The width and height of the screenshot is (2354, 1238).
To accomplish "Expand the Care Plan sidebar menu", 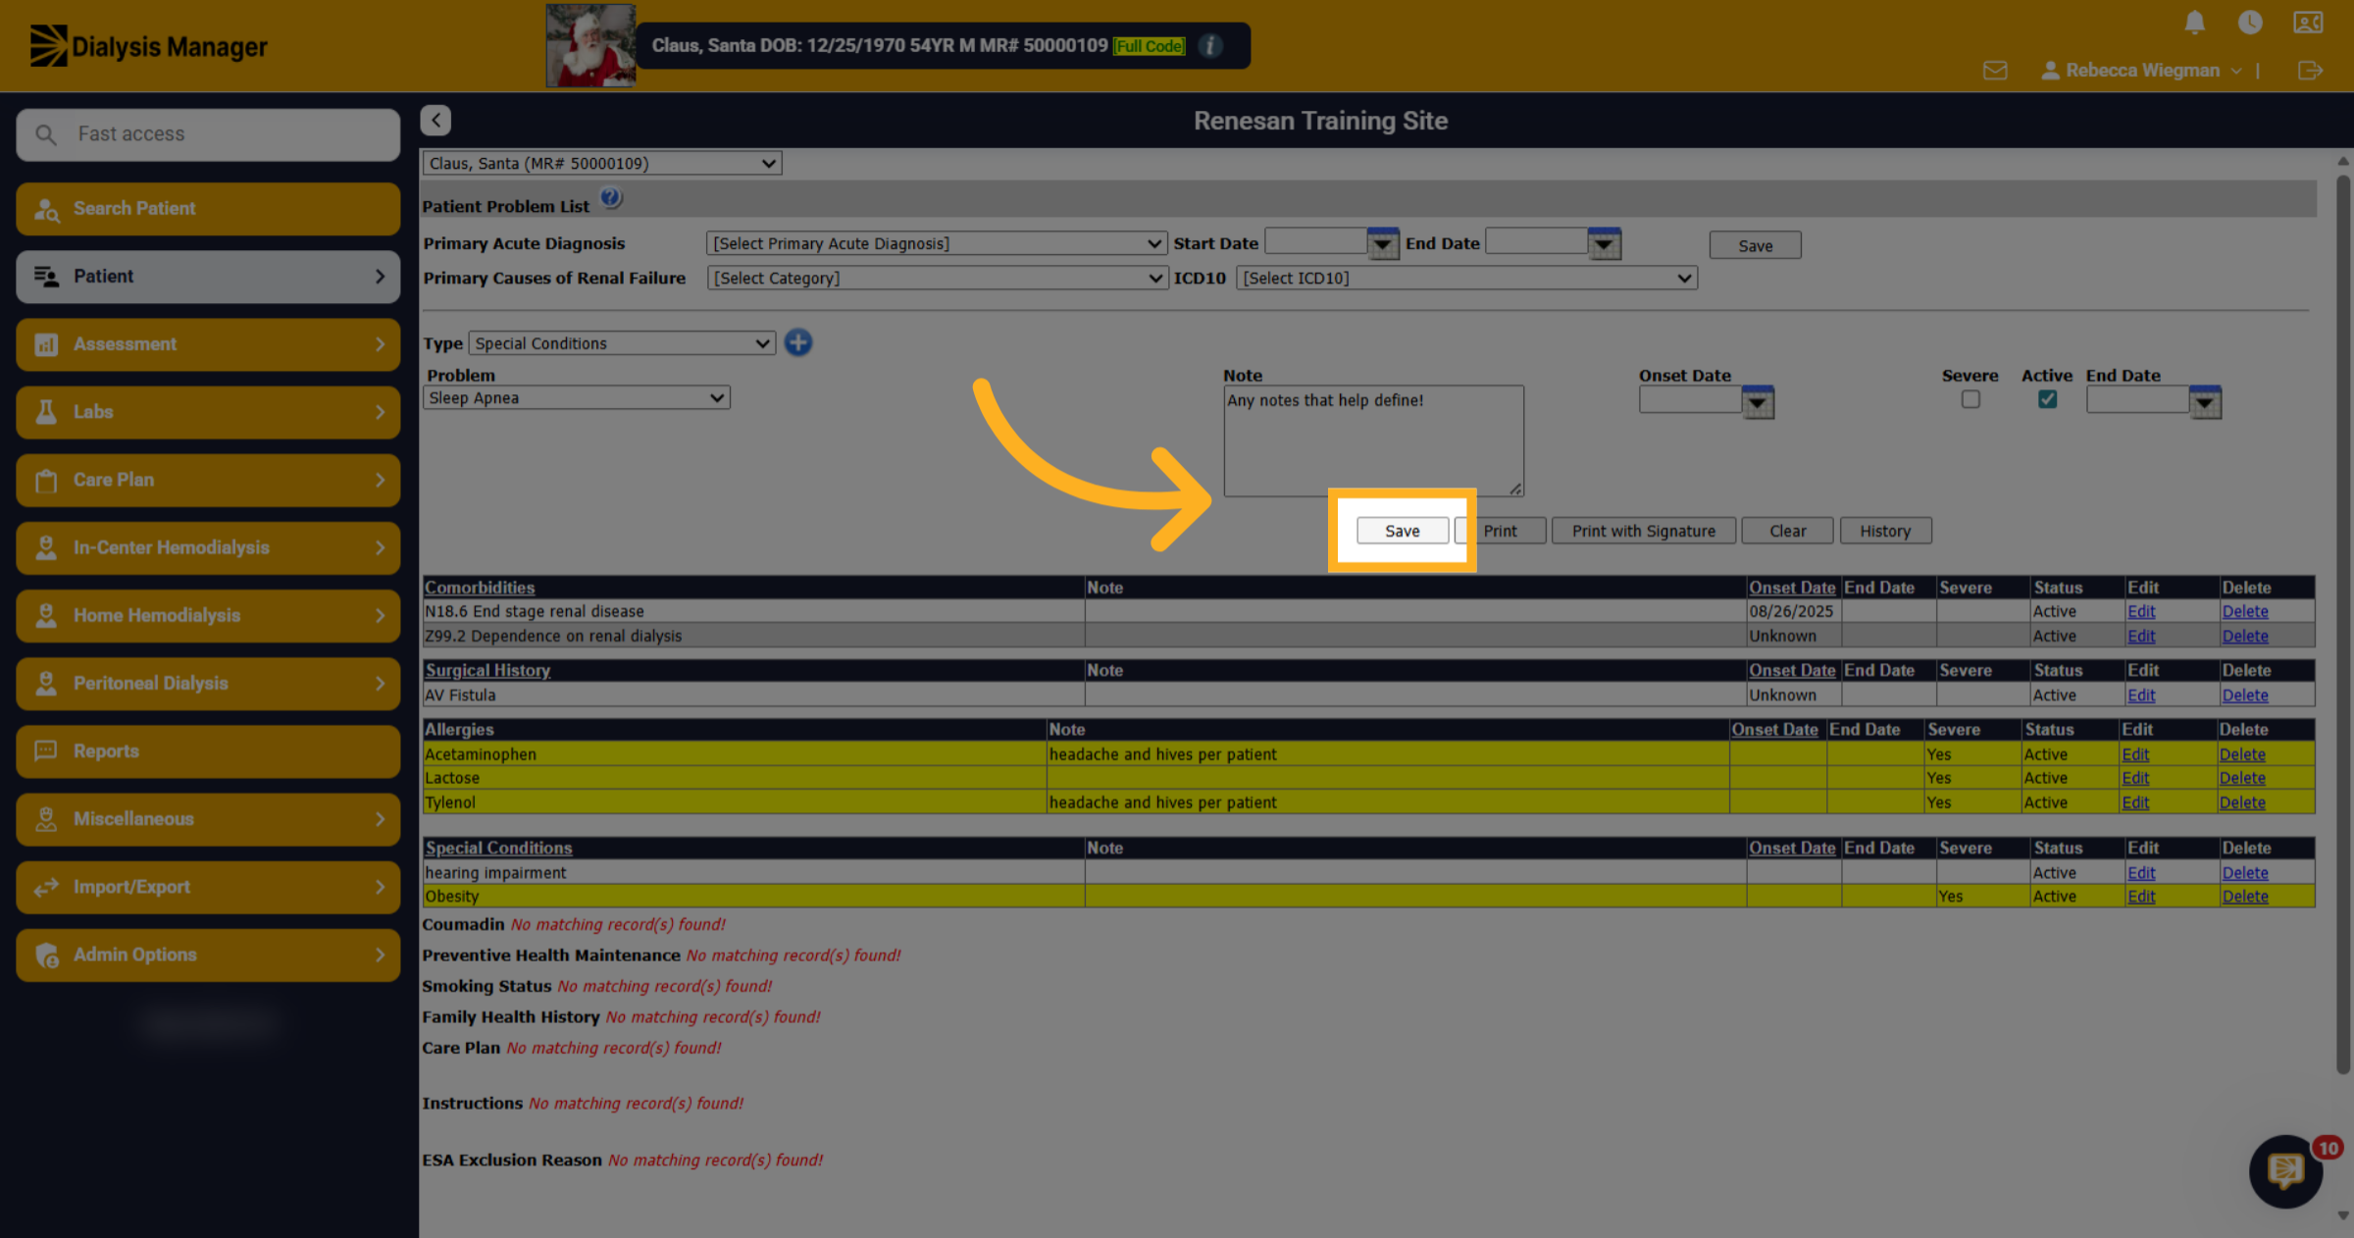I will (x=208, y=480).
